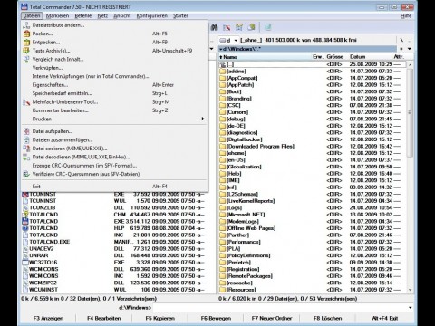
Task: Click the Dateien zusammenfügen icon
Action: pos(26,140)
